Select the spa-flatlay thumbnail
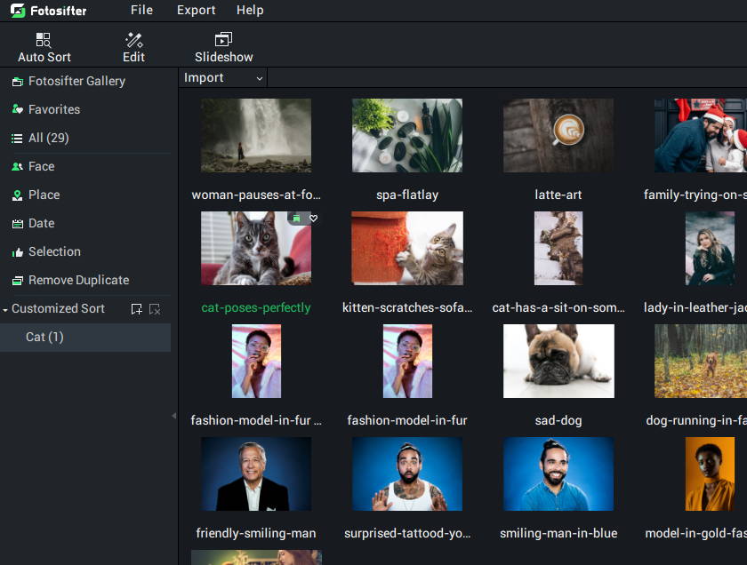The width and height of the screenshot is (747, 565). pyautogui.click(x=407, y=136)
